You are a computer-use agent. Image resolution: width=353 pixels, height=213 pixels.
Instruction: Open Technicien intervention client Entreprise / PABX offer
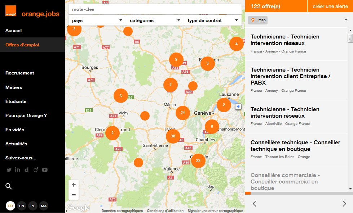pyautogui.click(x=296, y=80)
